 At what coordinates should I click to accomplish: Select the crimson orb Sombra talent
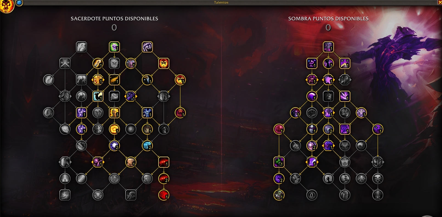279,129
